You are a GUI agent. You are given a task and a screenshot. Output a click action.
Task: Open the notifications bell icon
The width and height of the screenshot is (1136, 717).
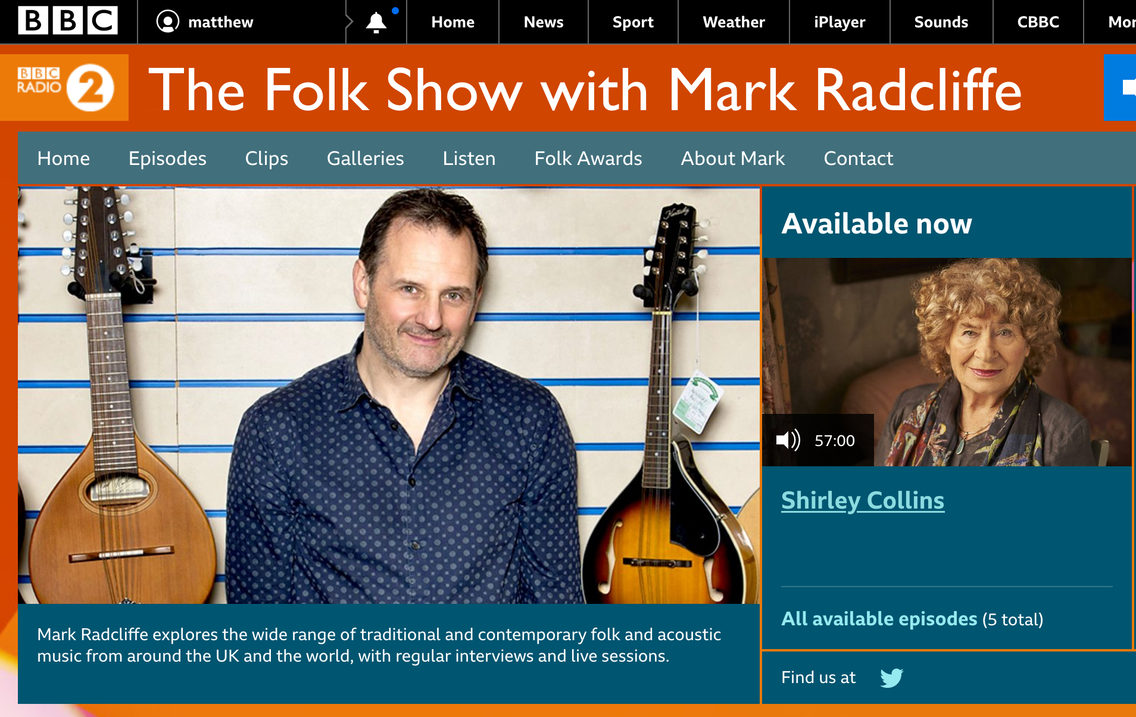click(376, 23)
